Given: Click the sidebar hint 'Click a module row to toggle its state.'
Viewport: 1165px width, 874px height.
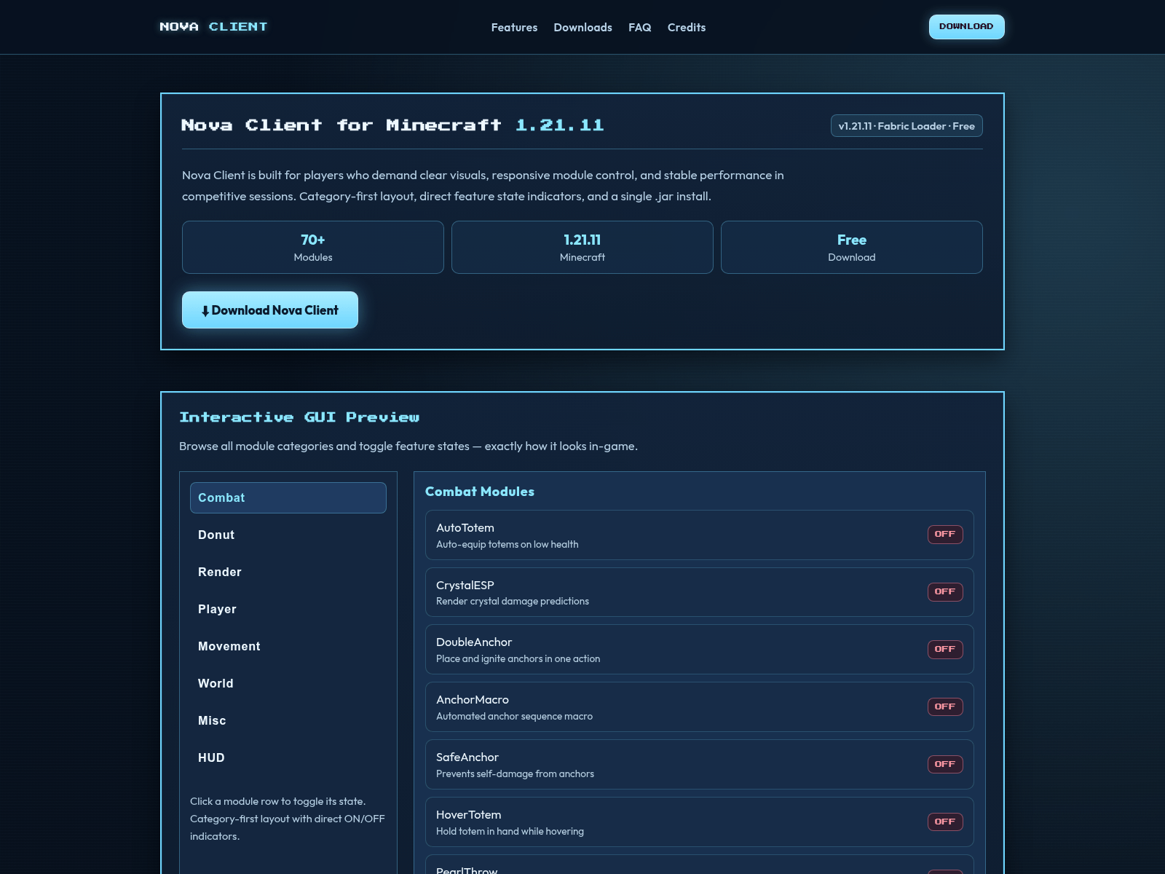Looking at the screenshot, I should click(x=278, y=802).
